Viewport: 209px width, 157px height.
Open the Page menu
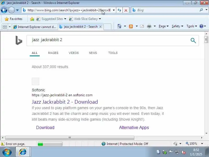pos(164,26)
